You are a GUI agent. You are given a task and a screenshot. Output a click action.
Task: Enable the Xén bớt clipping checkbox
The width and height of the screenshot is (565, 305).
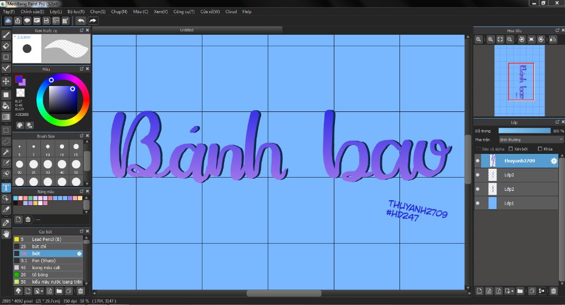[510, 149]
